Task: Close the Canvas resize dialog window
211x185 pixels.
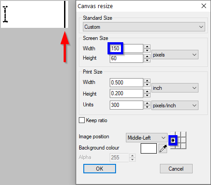Action: (204, 6)
